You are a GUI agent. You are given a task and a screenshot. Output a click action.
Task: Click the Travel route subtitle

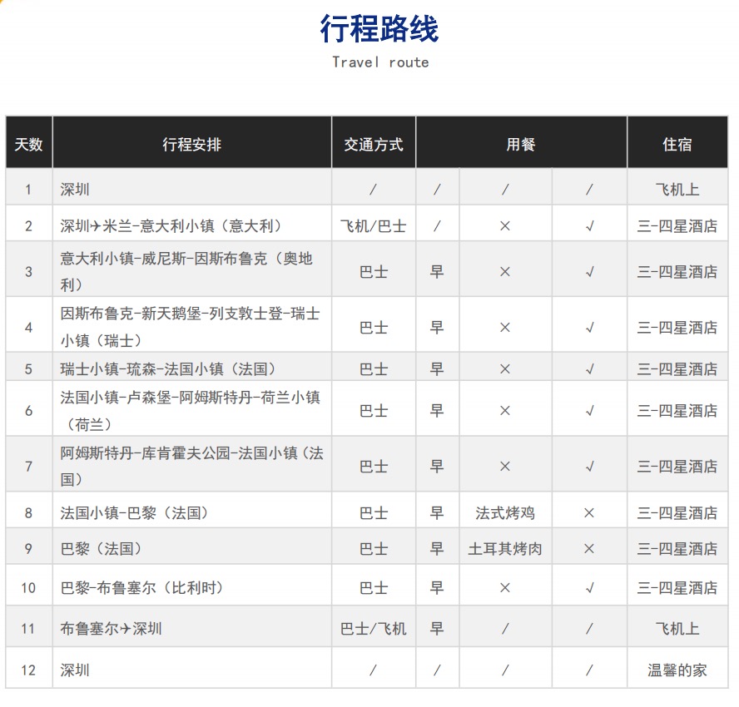[x=380, y=62]
